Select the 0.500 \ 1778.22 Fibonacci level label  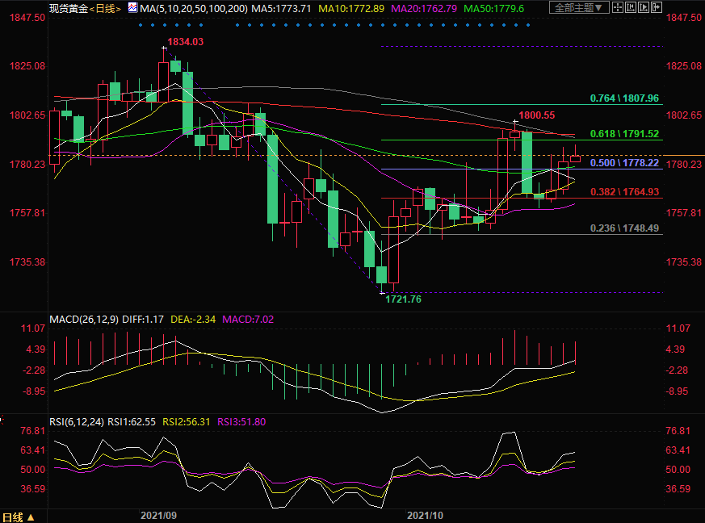(624, 163)
